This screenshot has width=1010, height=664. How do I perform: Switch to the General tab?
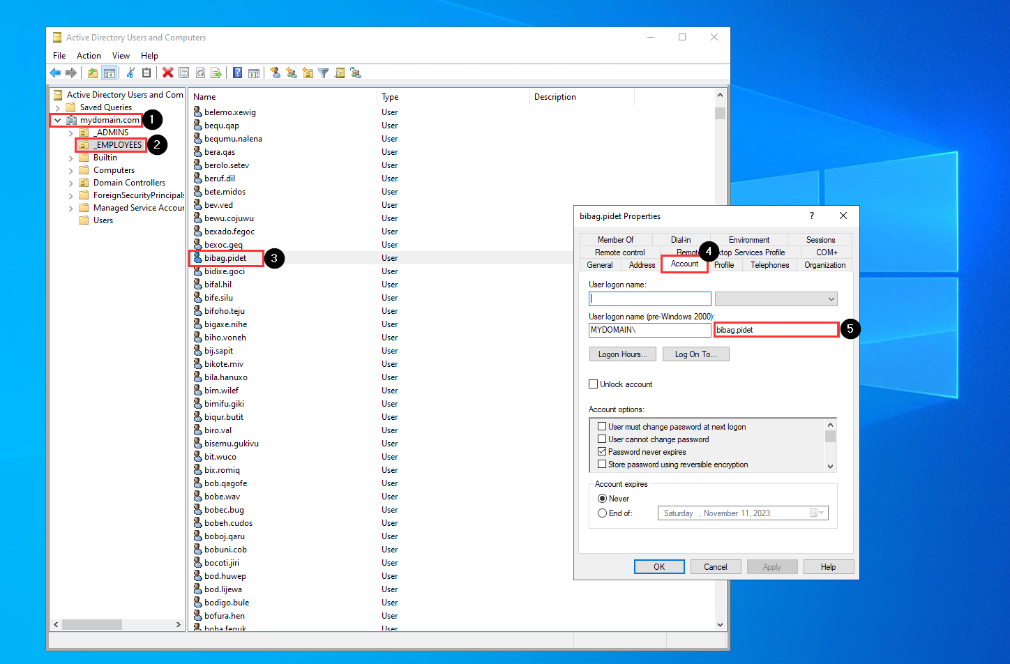(600, 265)
